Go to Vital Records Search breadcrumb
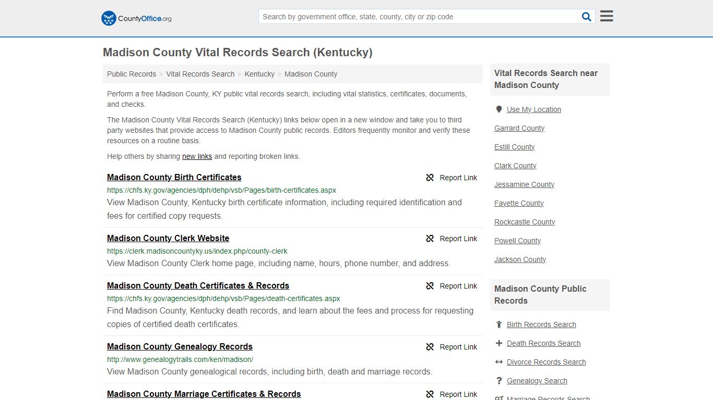This screenshot has width=713, height=400. (200, 74)
